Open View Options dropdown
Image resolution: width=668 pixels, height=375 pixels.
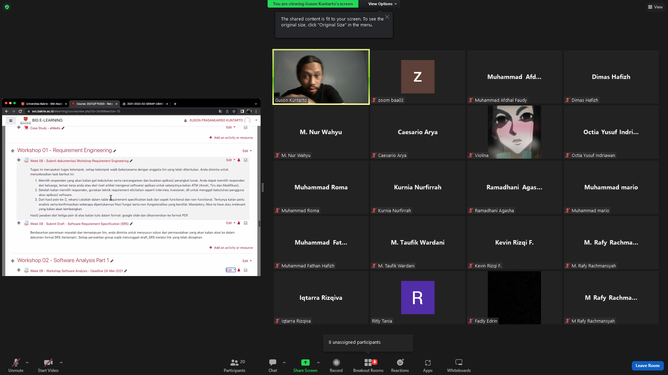pos(382,4)
